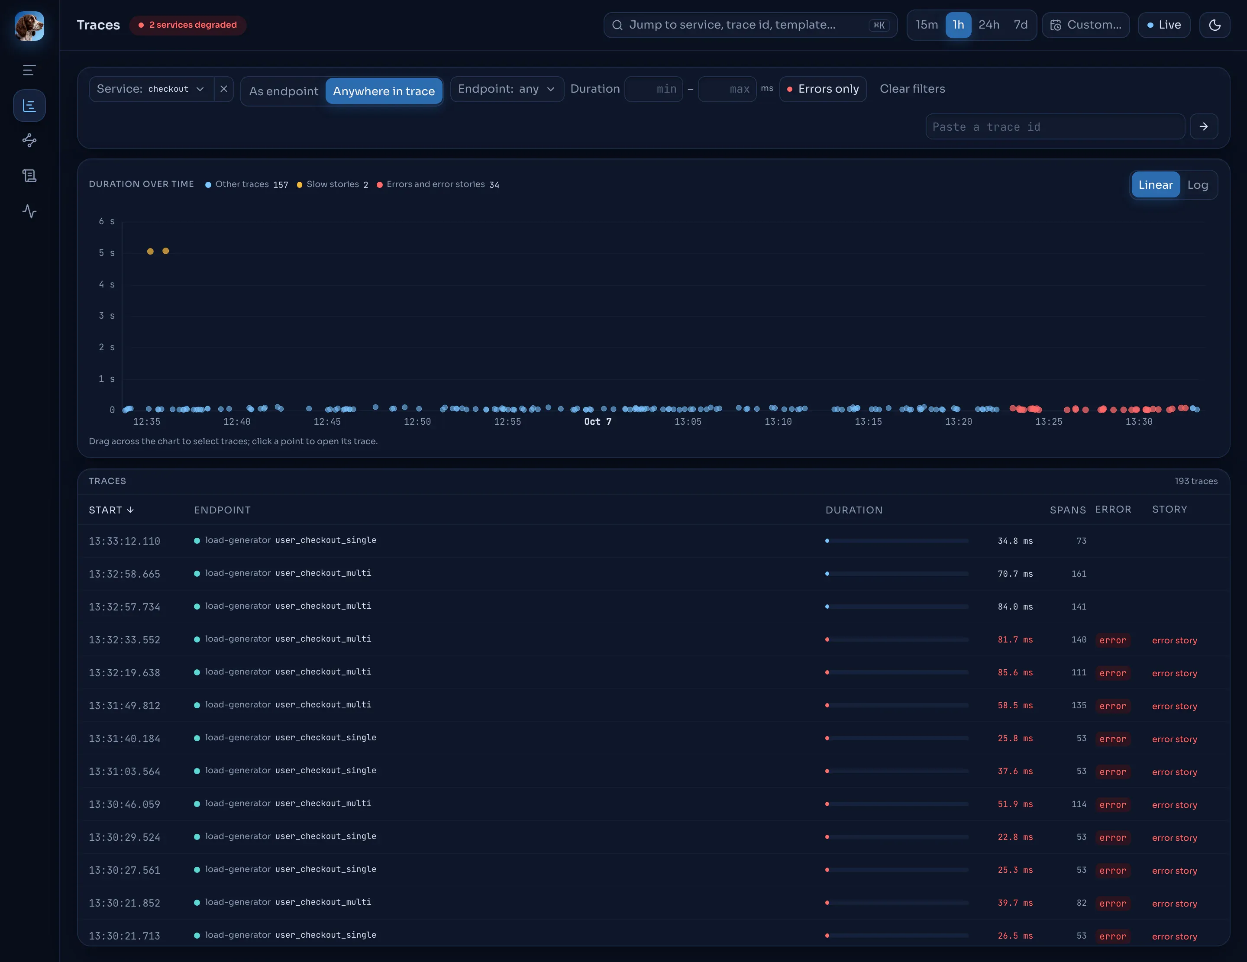Viewport: 1247px width, 962px height.
Task: Focus the Duration min input field
Action: 654,89
